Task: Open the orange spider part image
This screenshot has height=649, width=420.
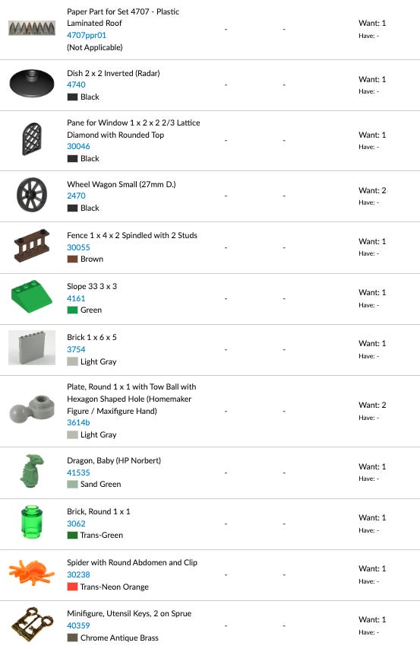Action: pos(32,573)
